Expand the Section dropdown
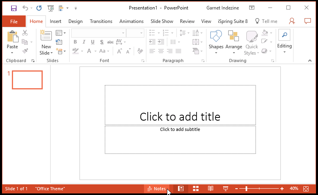 [61, 51]
